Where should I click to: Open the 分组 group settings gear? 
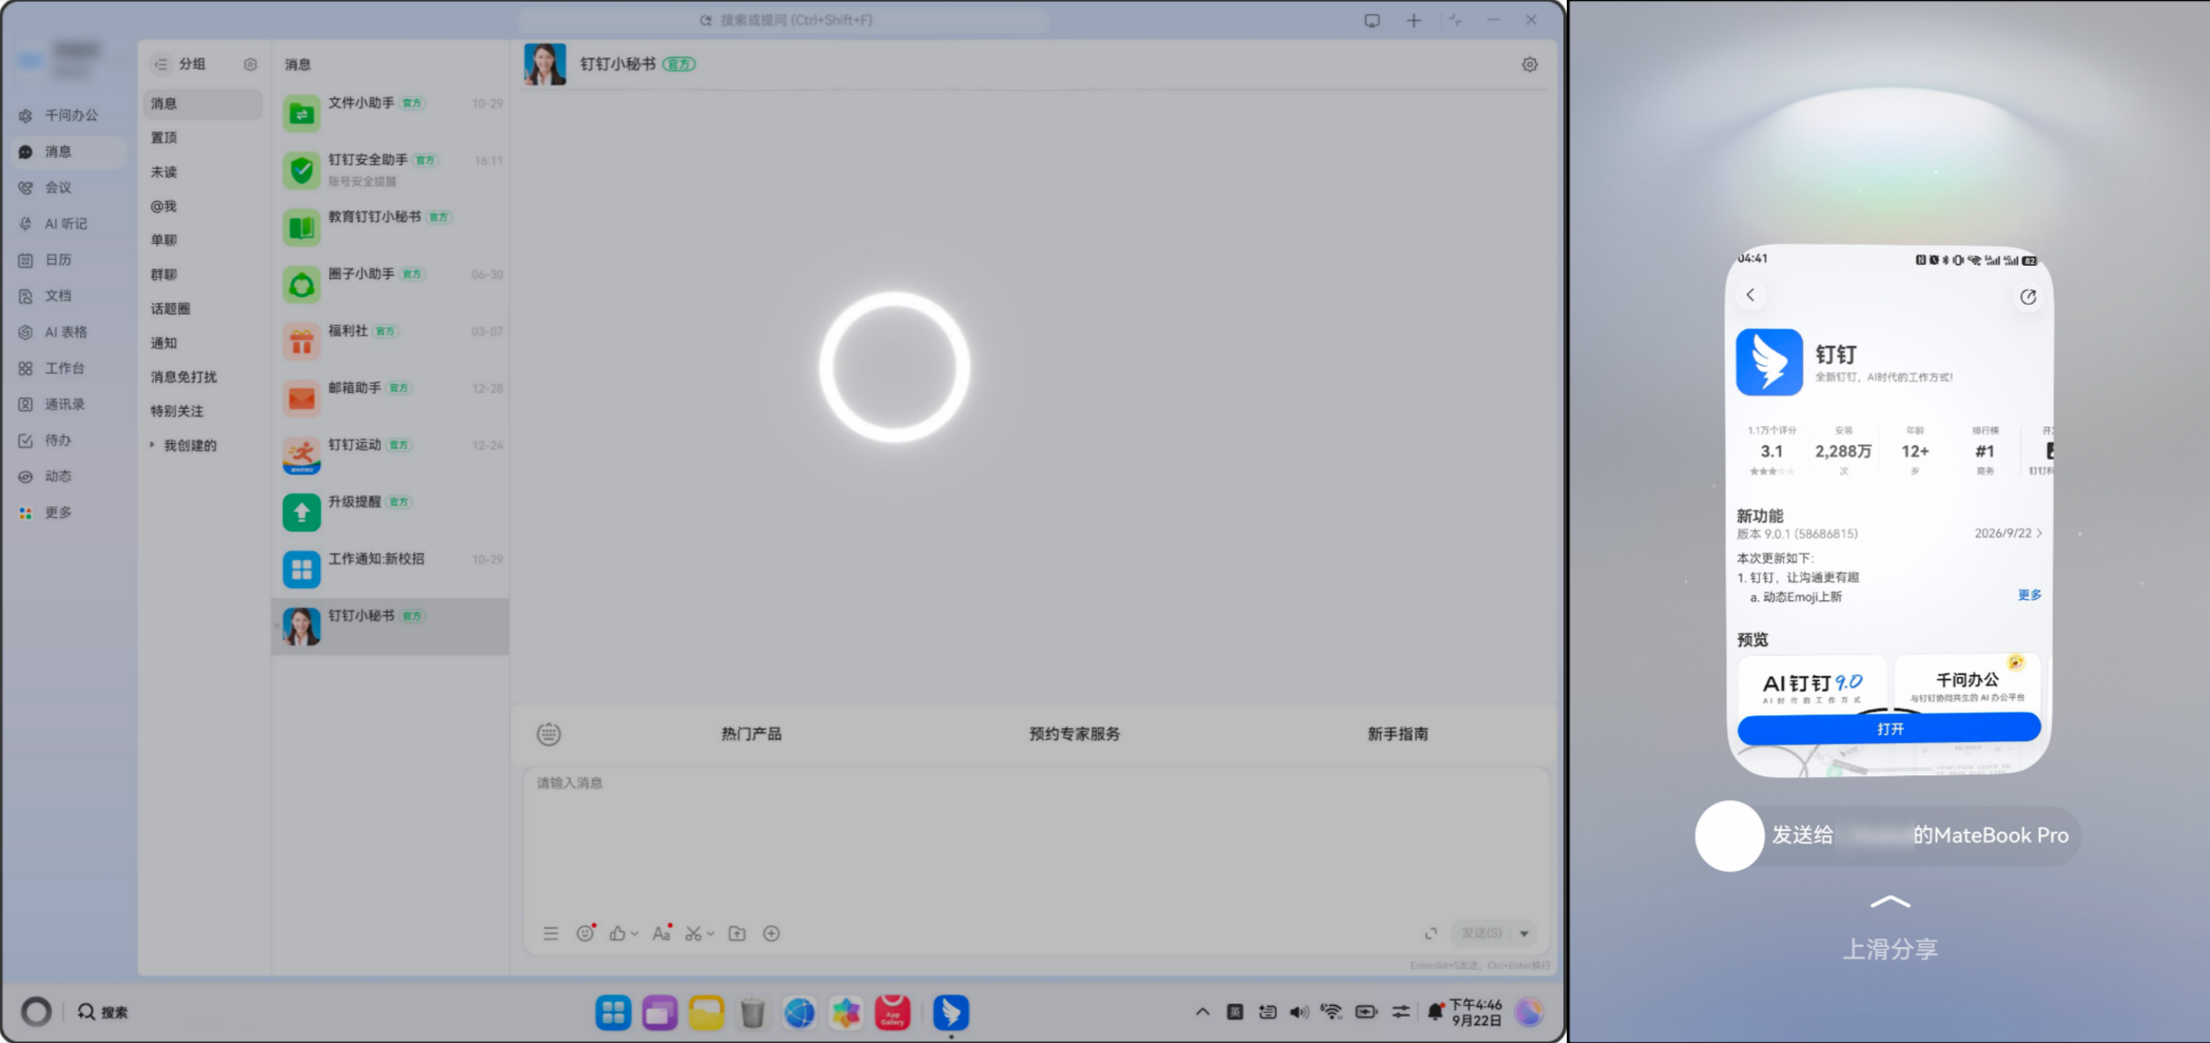(250, 64)
